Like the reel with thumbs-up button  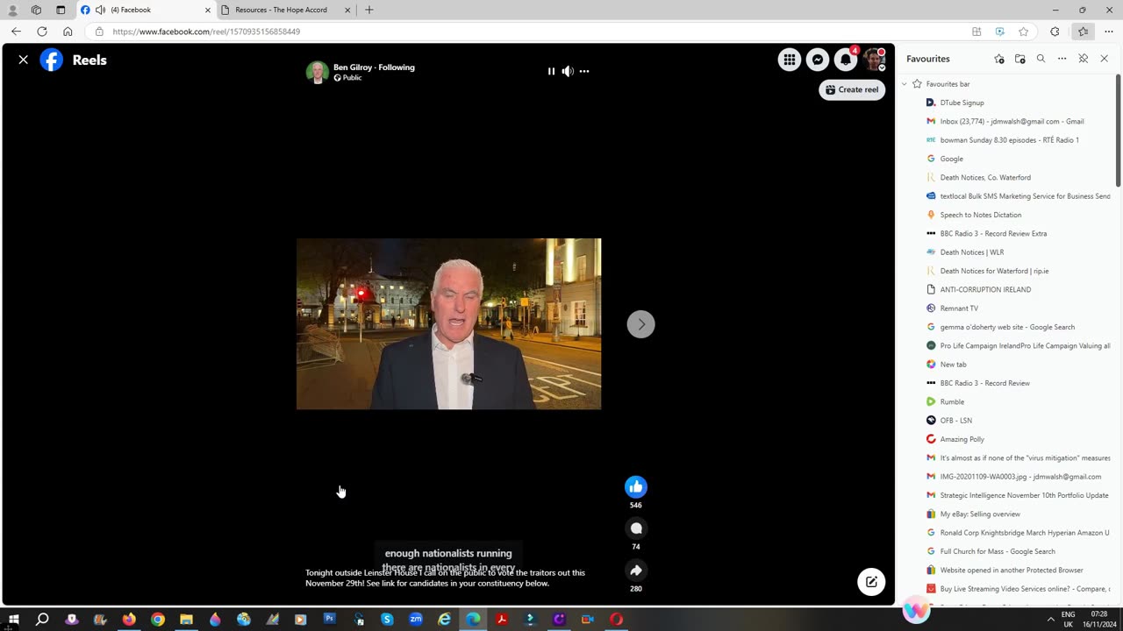[636, 486]
